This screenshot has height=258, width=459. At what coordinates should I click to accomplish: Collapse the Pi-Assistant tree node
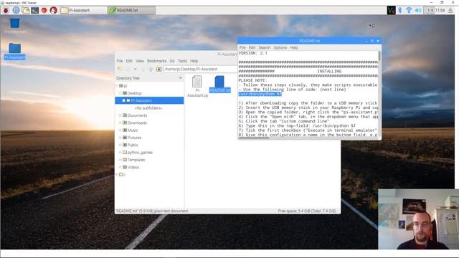coord(123,100)
